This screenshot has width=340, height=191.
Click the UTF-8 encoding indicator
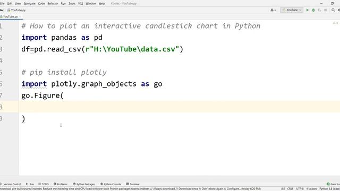tap(300, 189)
